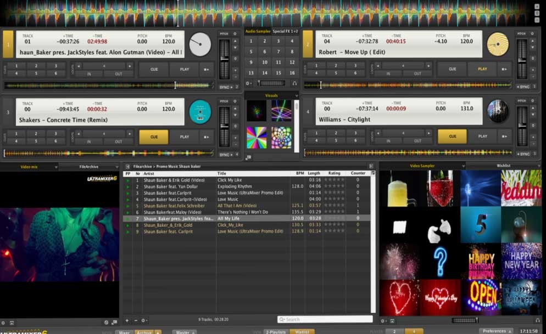Click the stop/play icon next to deck 4 PLAY
This screenshot has width=546, height=334.
coord(505,137)
